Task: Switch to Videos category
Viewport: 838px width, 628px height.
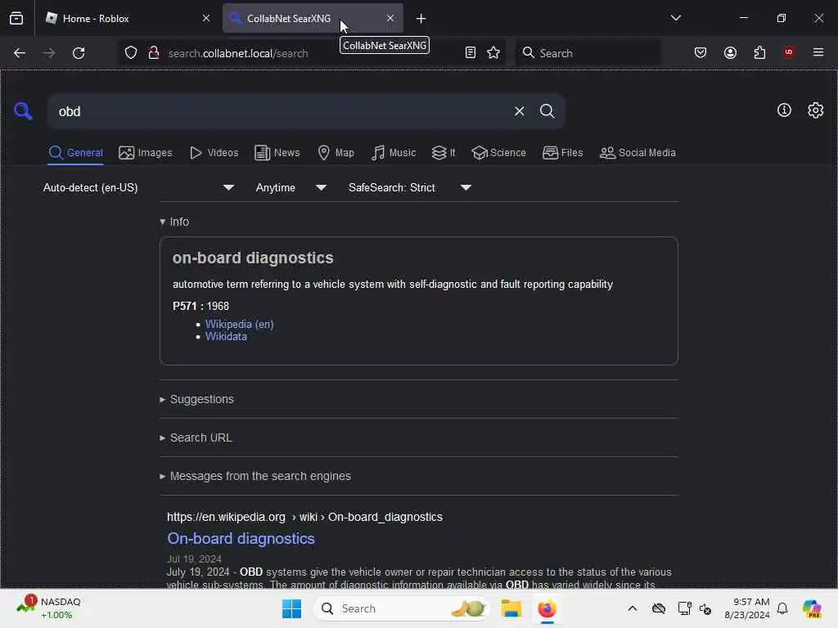Action: pos(214,153)
